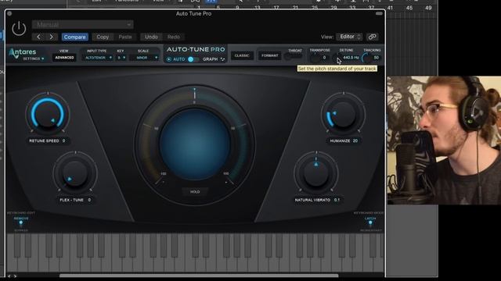Image resolution: width=501 pixels, height=281 pixels.
Task: Click the keyboard scroll right arrow
Action: coord(15,276)
